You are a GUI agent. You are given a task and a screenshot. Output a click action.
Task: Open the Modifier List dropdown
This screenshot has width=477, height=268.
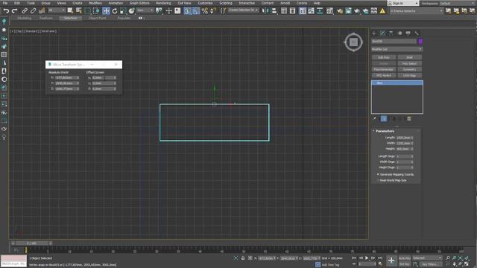tap(397, 49)
